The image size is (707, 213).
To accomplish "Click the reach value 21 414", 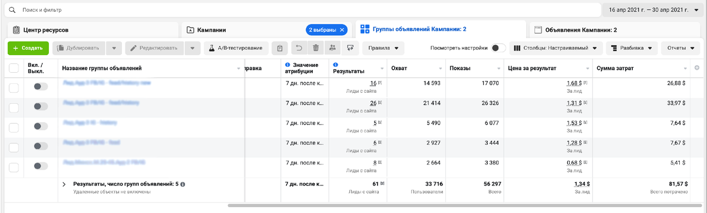I will [x=431, y=103].
